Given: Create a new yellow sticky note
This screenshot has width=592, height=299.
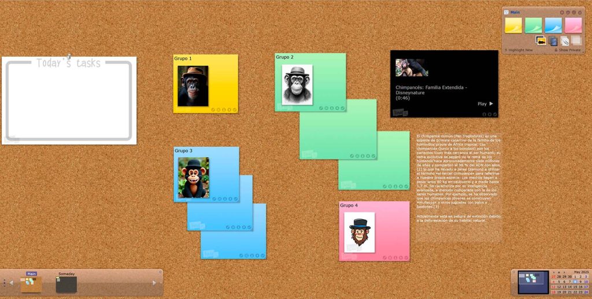Looking at the screenshot, I should (513, 25).
